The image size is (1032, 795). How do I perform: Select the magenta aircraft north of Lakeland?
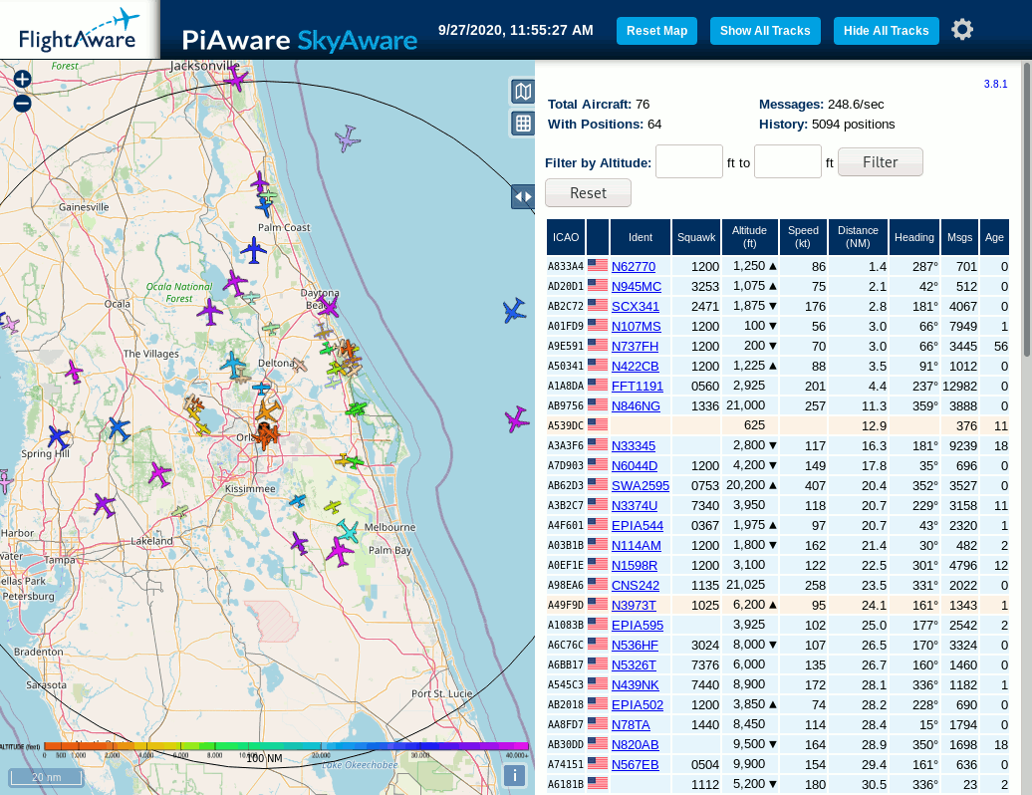tap(158, 474)
